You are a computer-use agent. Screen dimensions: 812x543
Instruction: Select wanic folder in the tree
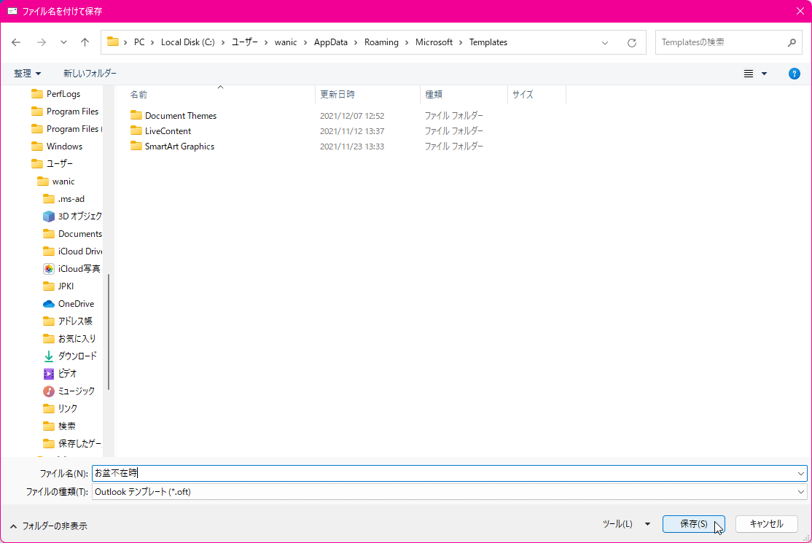[63, 181]
